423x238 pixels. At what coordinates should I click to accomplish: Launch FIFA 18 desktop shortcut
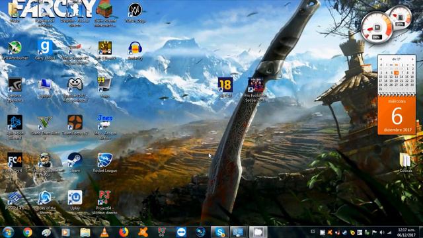[x=225, y=85]
